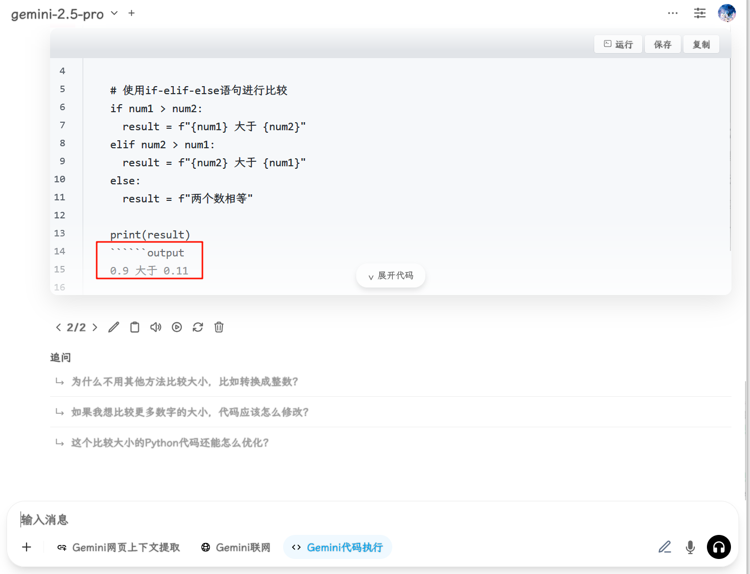The width and height of the screenshot is (750, 574).
Task: Open attachments with the plus icon
Action: coord(27,547)
